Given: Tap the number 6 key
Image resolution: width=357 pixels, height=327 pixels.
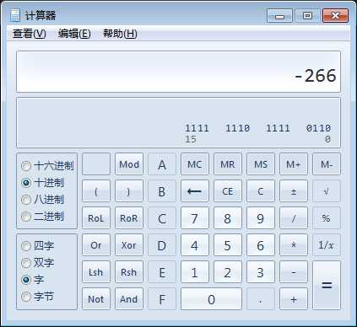Looking at the screenshot, I should (261, 245).
